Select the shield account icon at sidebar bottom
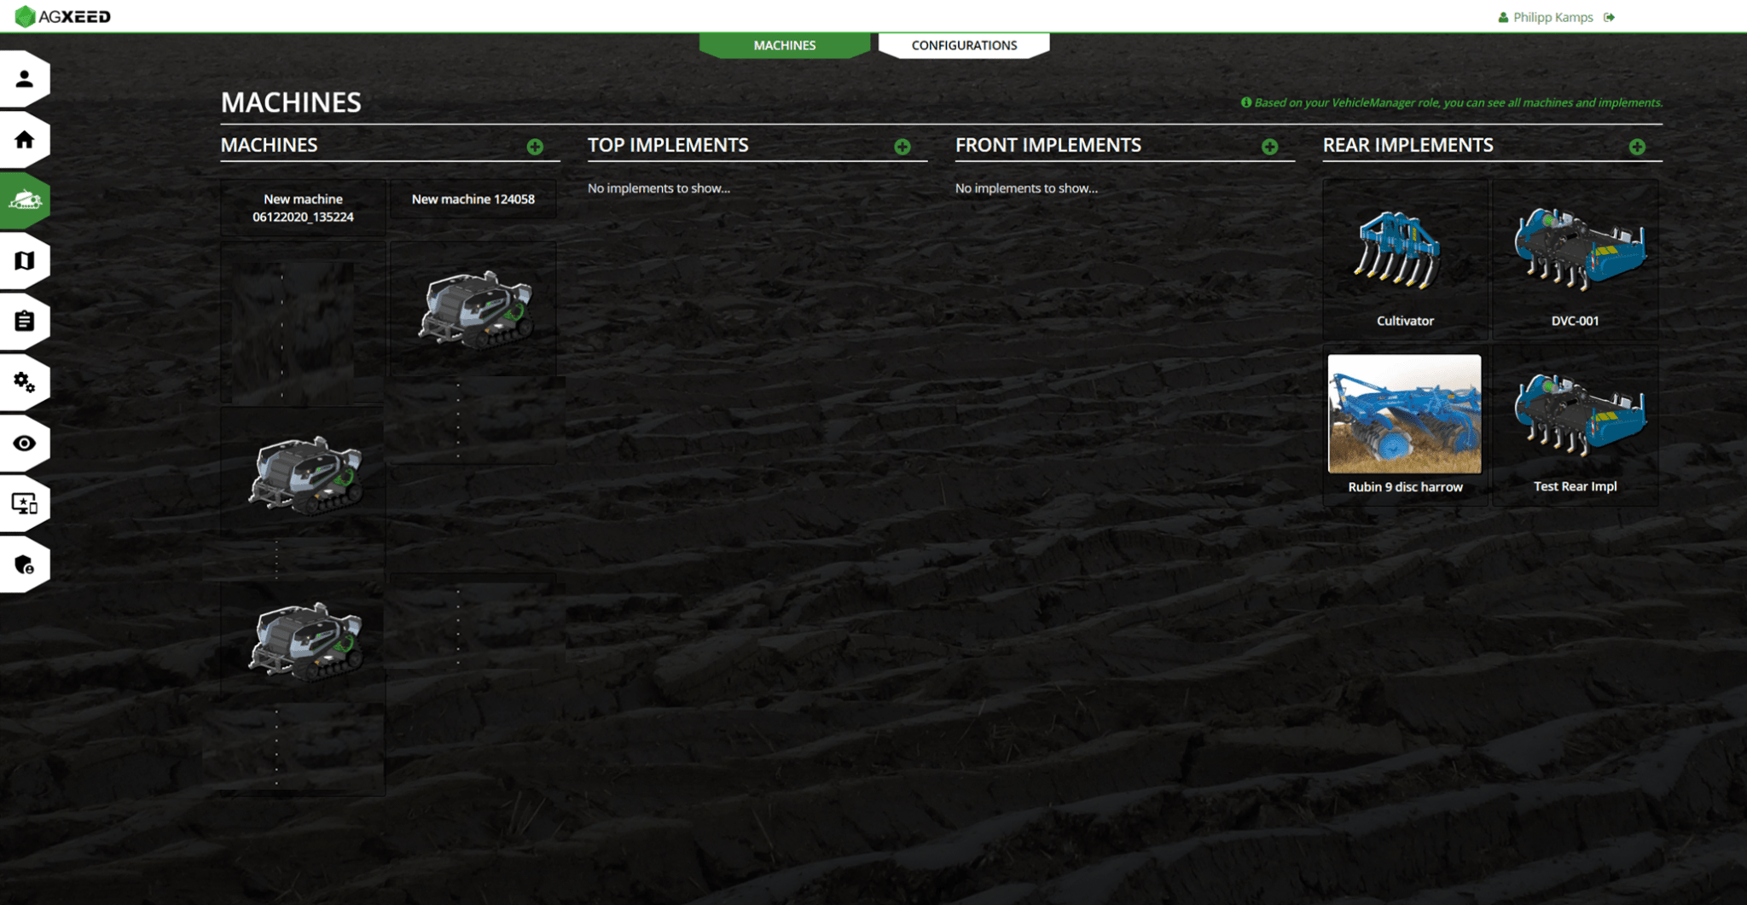 (x=24, y=564)
